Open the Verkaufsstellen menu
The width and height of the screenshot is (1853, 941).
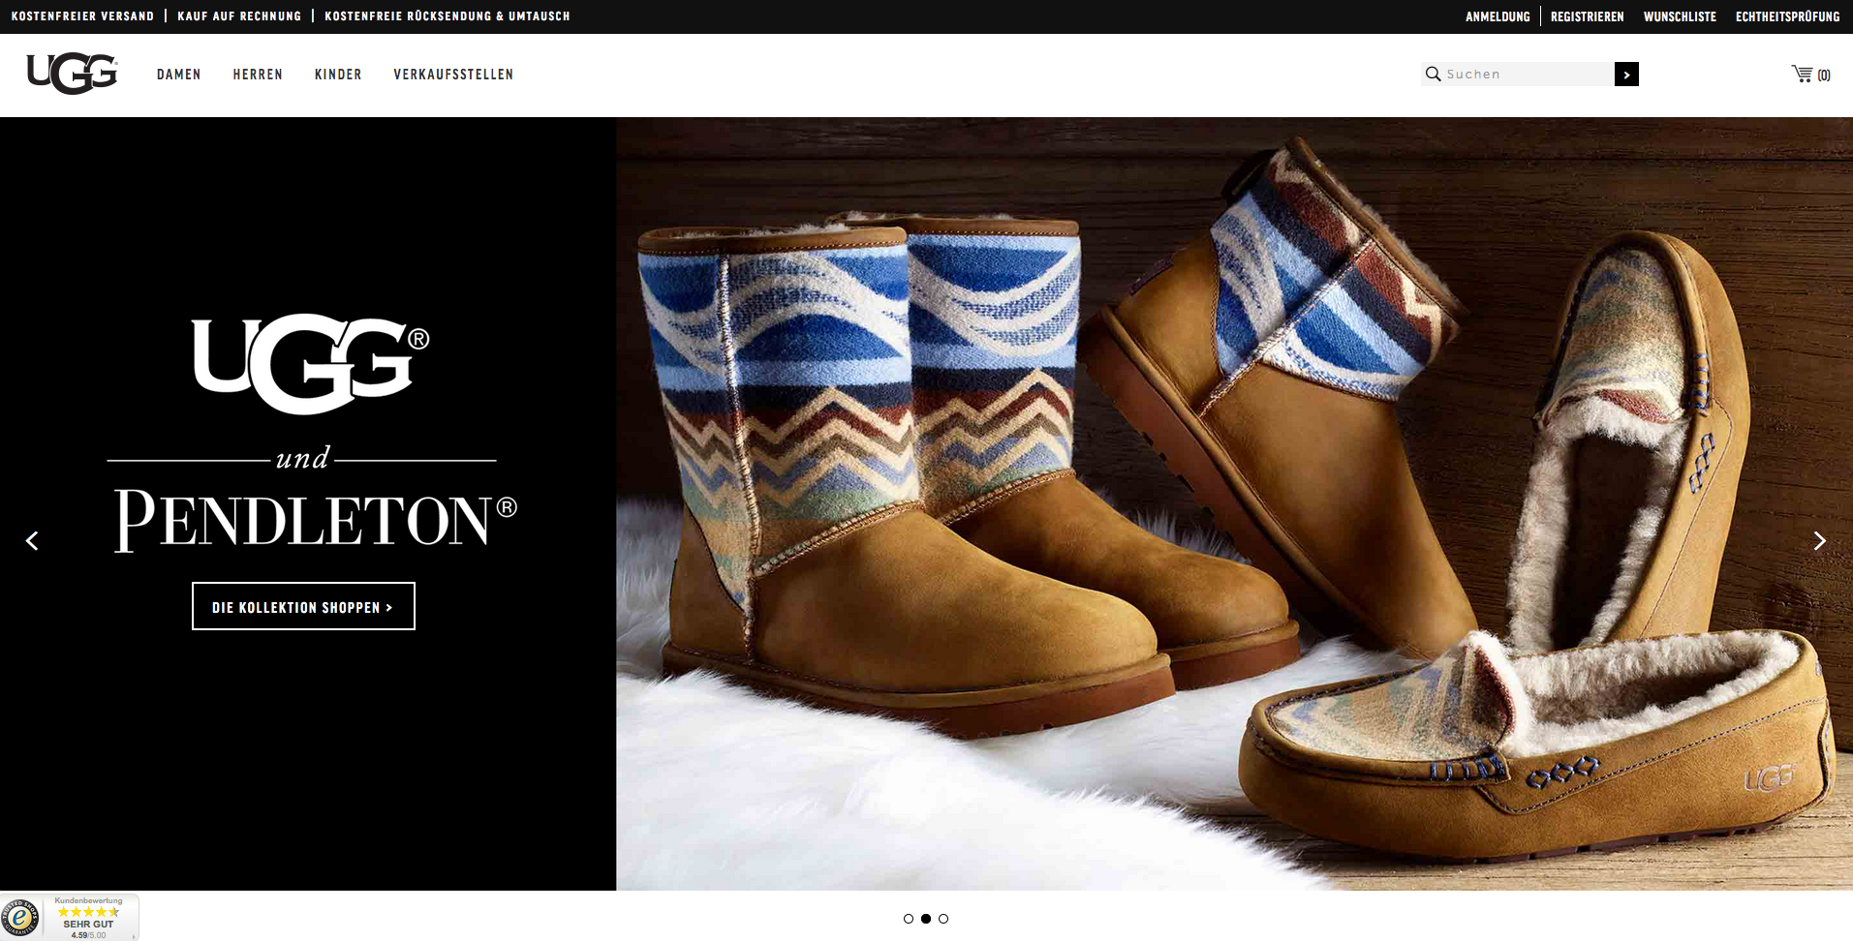(x=453, y=75)
